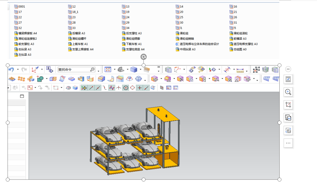The image size is (317, 184).
Task: Click the sketch grid icon
Action: pyautogui.click(x=162, y=88)
